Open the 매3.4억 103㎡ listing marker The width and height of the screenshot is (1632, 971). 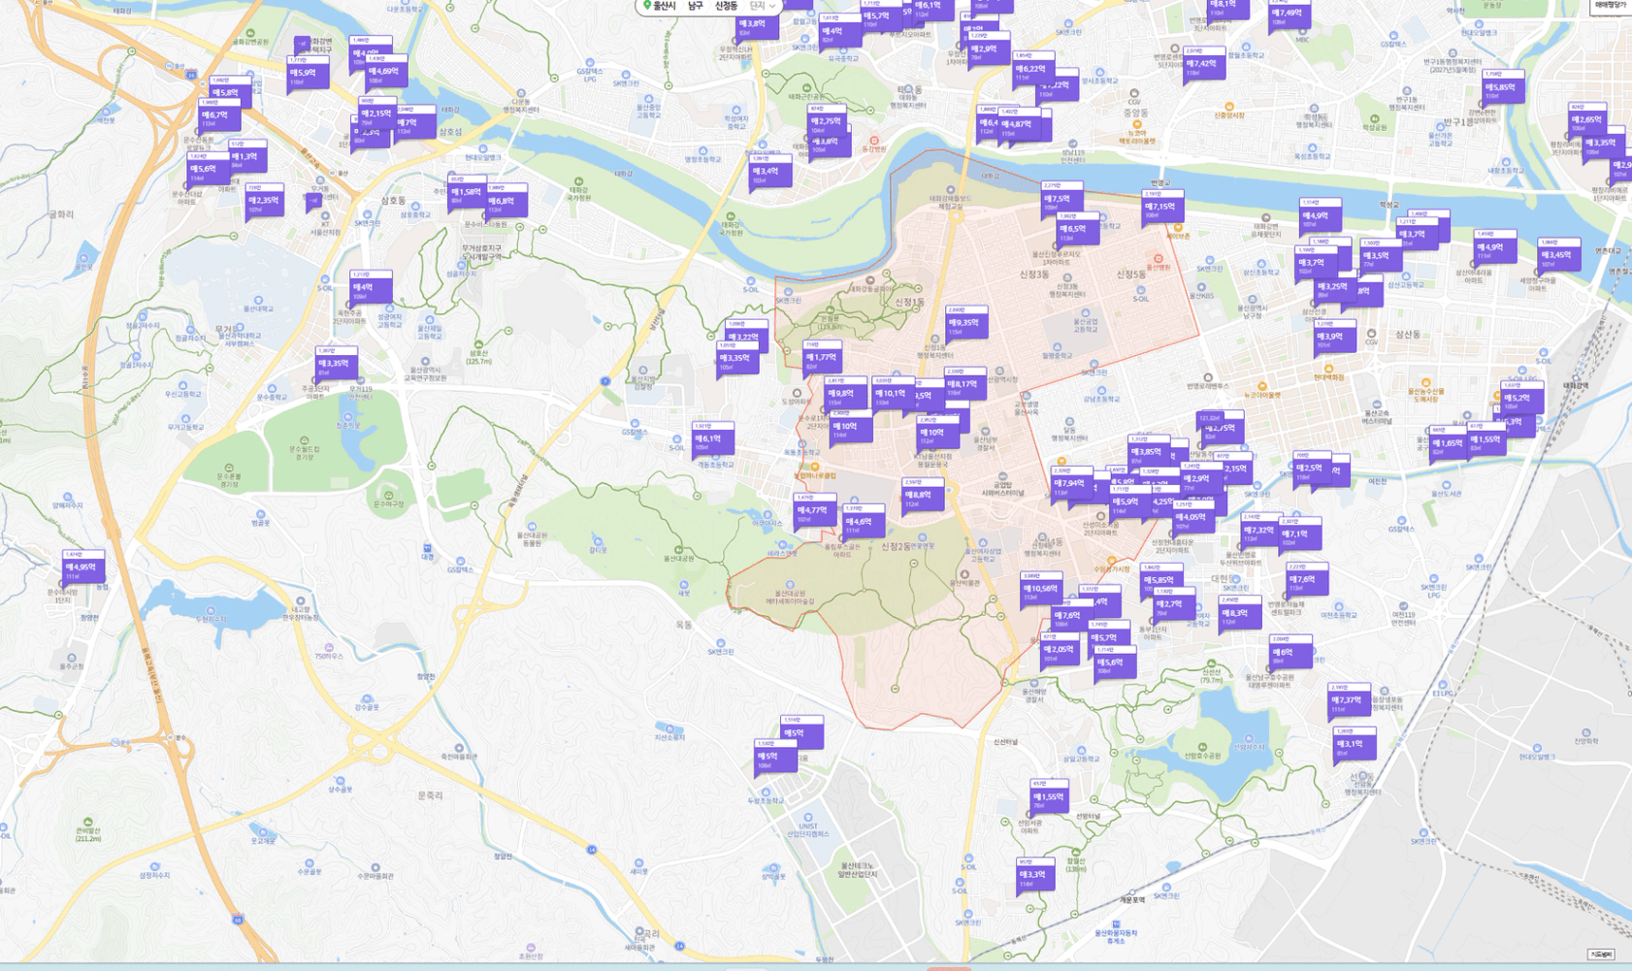tap(768, 172)
